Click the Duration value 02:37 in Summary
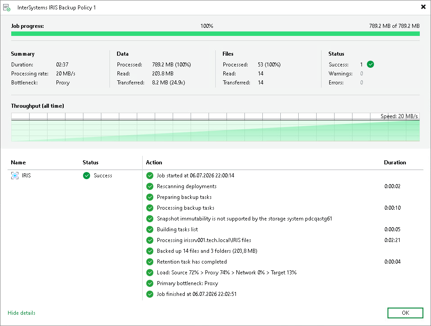The height and width of the screenshot is (326, 431). click(62, 64)
